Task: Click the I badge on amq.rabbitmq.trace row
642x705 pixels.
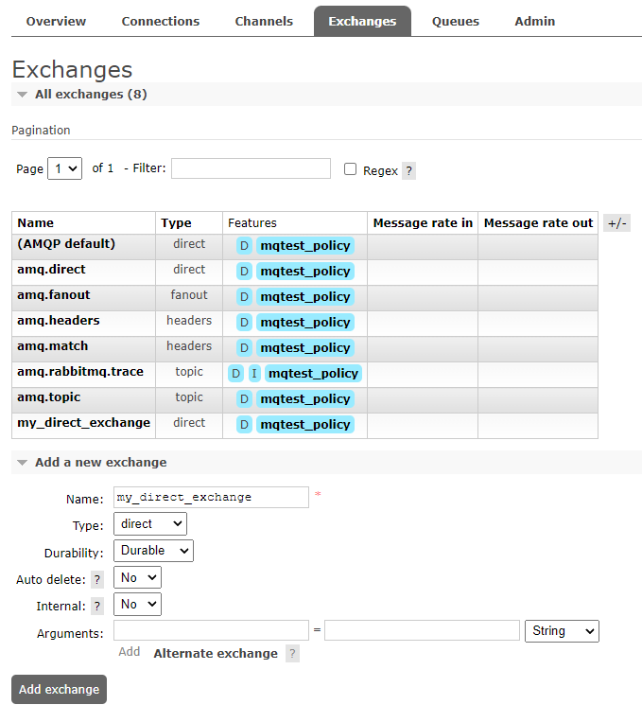Action: click(254, 374)
